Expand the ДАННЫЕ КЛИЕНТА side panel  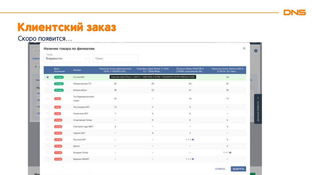(x=258, y=109)
